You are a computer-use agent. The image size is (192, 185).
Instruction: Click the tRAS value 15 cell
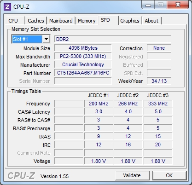[158, 136]
